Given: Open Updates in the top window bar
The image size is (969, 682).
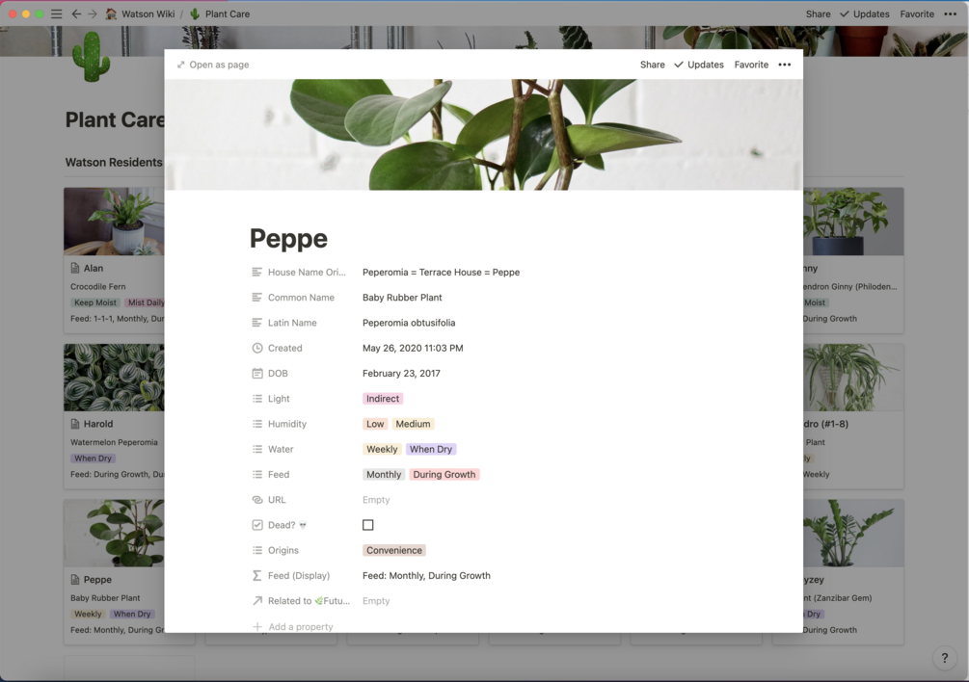Looking at the screenshot, I should click(x=865, y=13).
